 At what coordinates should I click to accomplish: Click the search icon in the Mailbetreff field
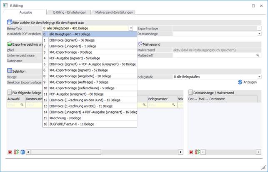[258, 55]
